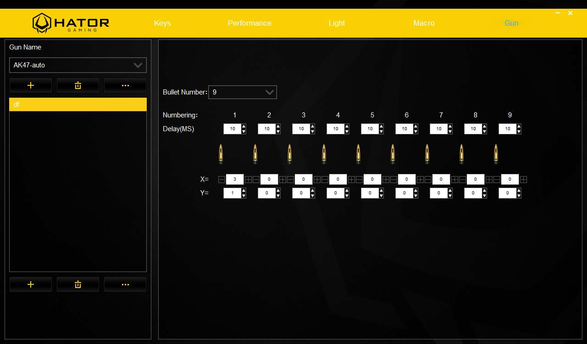Lower the Y value for bullet 1 using down arrow

[244, 196]
